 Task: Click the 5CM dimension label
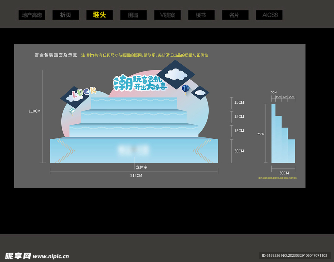(x=274, y=92)
